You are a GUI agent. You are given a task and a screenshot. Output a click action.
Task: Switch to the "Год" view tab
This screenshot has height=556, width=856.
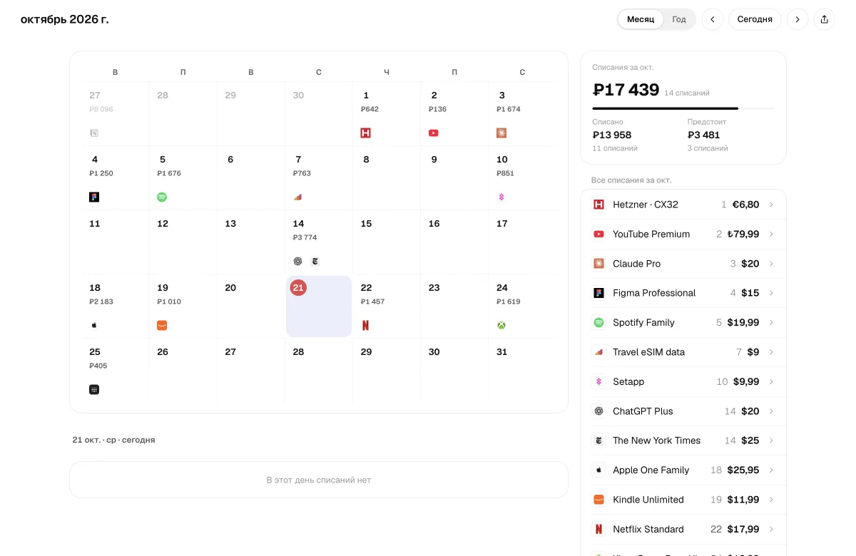[679, 19]
